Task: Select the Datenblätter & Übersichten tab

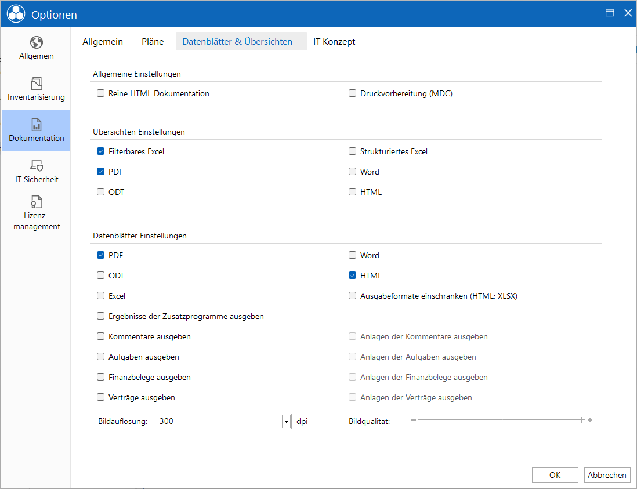Action: click(x=241, y=41)
